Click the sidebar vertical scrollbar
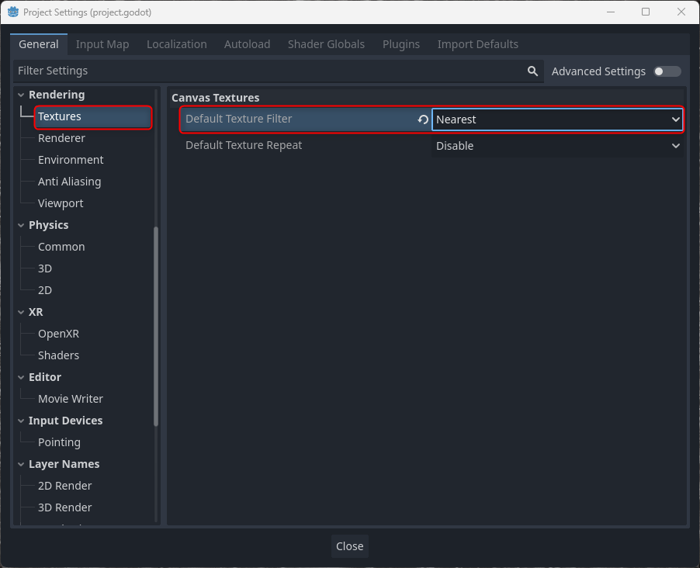The height and width of the screenshot is (568, 700). pyautogui.click(x=156, y=326)
